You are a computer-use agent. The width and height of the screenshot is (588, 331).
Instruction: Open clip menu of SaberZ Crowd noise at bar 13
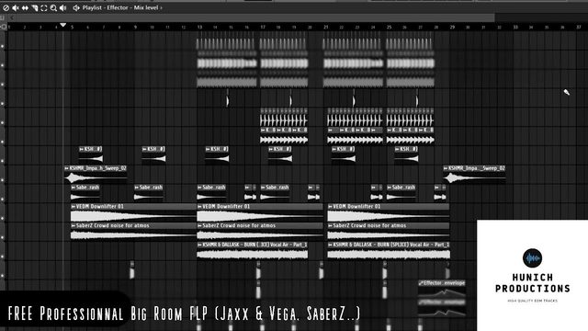[x=199, y=225]
